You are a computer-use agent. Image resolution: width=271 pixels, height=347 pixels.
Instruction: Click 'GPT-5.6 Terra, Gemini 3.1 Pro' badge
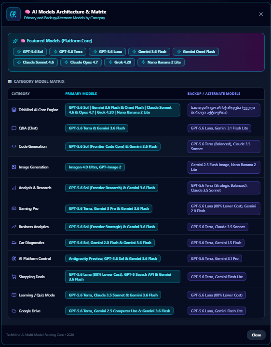coord(215,258)
